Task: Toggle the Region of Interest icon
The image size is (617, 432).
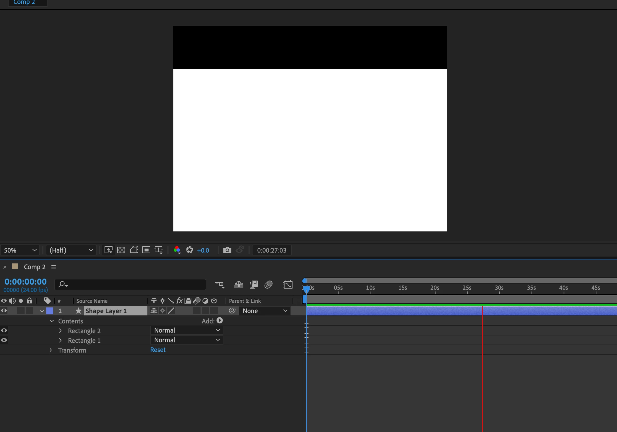Action: [x=146, y=250]
